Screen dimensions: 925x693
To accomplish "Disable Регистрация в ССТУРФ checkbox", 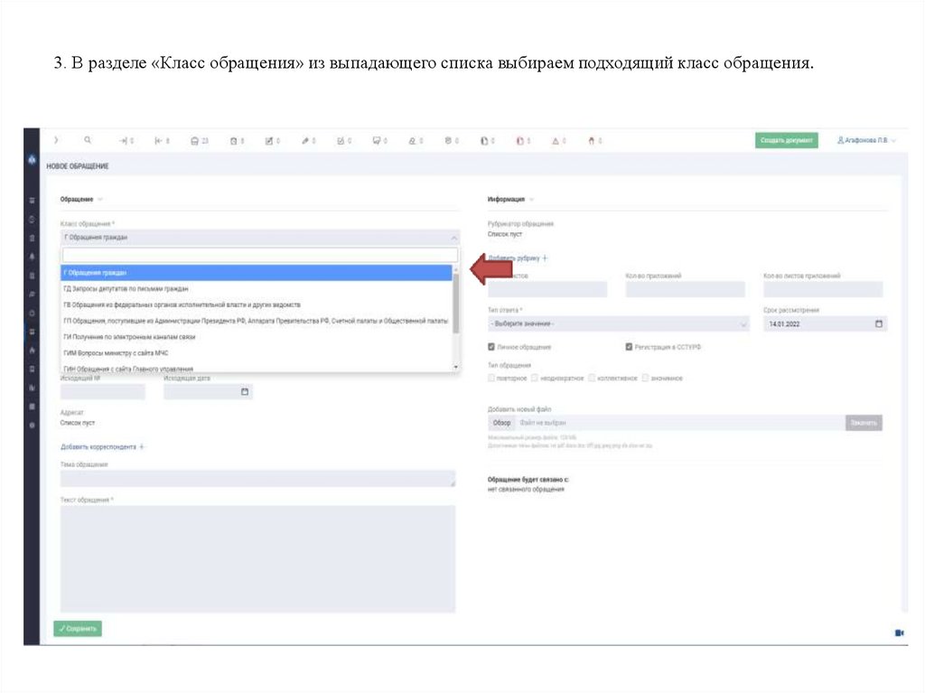I will point(628,345).
